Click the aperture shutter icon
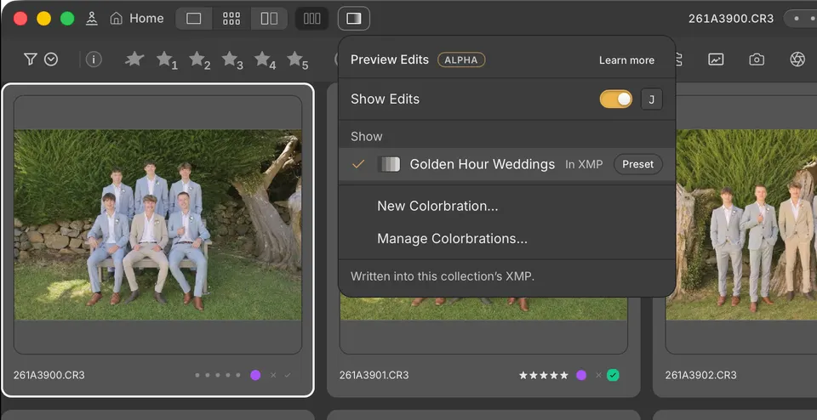 click(x=797, y=60)
